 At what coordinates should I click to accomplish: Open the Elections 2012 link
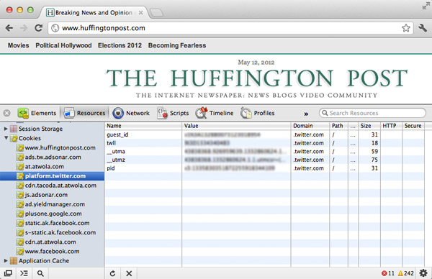[x=120, y=45]
